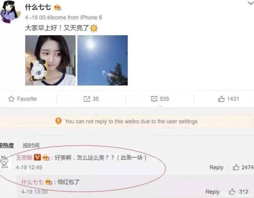Open the 王思聪 username link
Viewport: 254px width, 198px height.
click(24, 157)
